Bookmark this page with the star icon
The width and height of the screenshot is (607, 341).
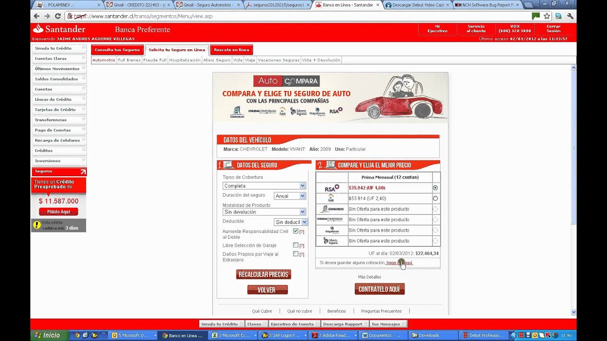tap(547, 16)
